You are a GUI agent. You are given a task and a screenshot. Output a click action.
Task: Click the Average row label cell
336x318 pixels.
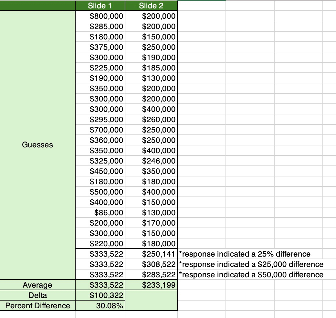pyautogui.click(x=37, y=285)
